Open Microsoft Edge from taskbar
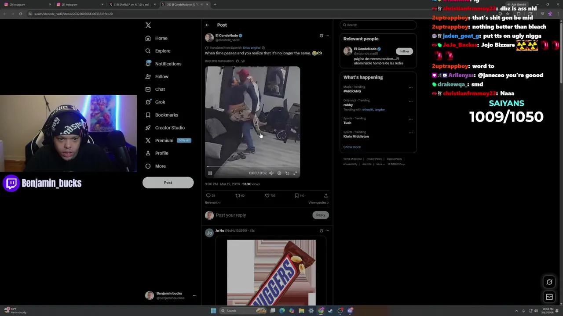 (282, 311)
